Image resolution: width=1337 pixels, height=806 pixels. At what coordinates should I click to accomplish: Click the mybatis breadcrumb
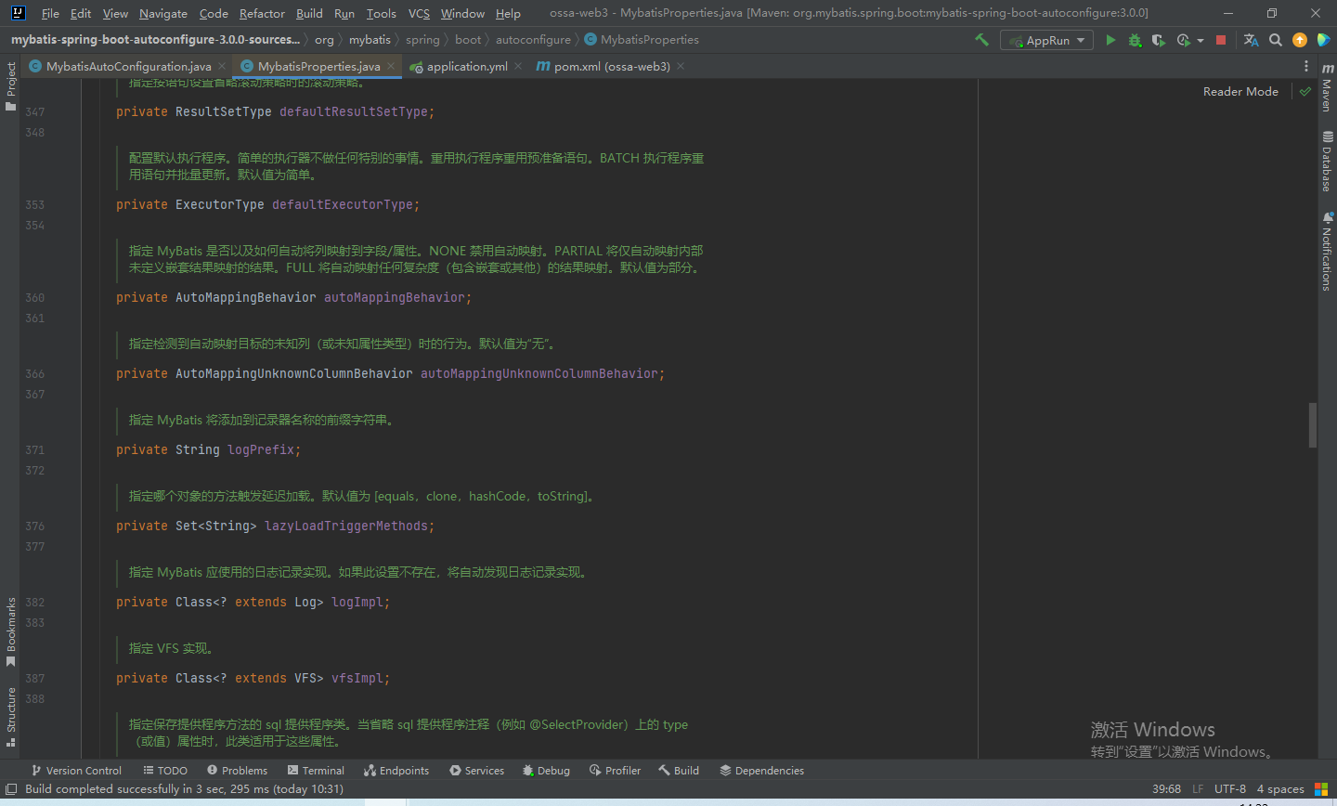tap(370, 40)
